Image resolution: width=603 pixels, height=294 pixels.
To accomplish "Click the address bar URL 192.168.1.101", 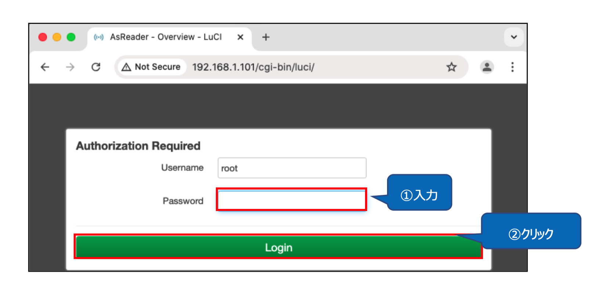I will pos(253,67).
